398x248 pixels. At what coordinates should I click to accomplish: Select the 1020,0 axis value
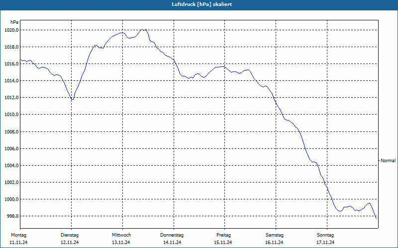click(x=11, y=30)
